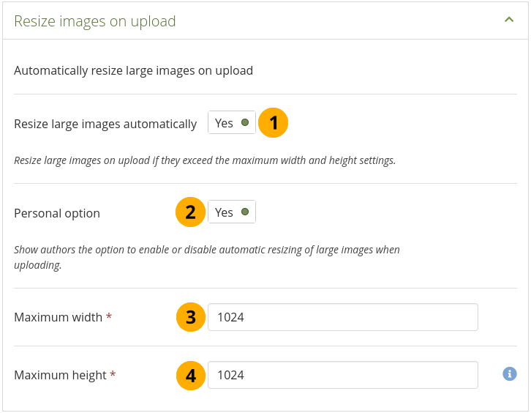The height and width of the screenshot is (413, 531).
Task: Click the orange callout badge numbered 2
Action: pos(190,212)
